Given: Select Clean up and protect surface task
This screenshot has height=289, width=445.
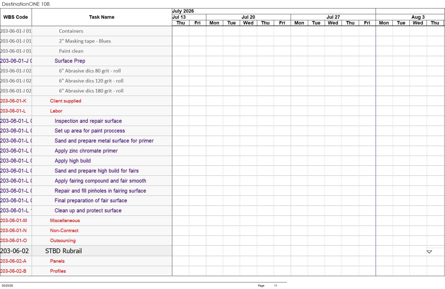Looking at the screenshot, I should [x=88, y=210].
